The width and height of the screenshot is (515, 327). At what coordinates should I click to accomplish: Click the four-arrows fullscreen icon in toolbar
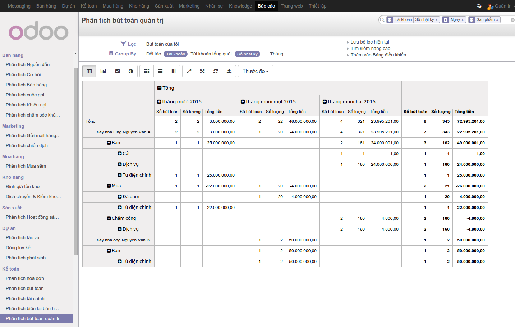point(202,71)
